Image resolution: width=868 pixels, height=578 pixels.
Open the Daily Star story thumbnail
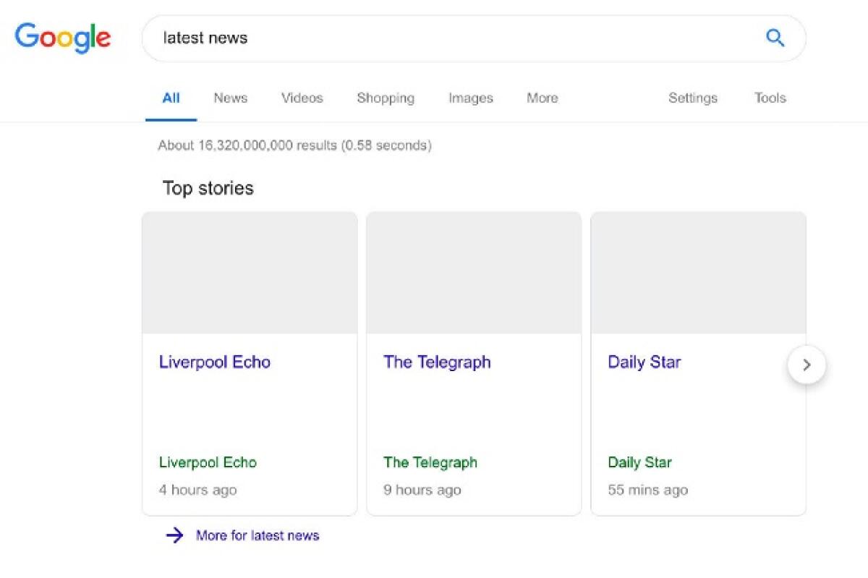pyautogui.click(x=698, y=272)
